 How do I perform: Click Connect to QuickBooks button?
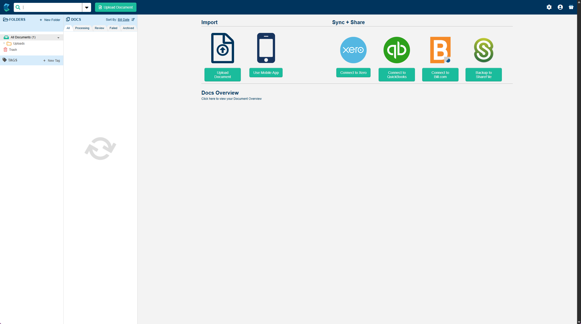397,75
